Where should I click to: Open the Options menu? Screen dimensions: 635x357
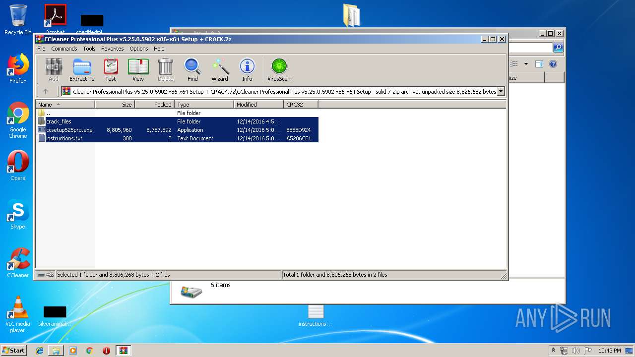[139, 49]
